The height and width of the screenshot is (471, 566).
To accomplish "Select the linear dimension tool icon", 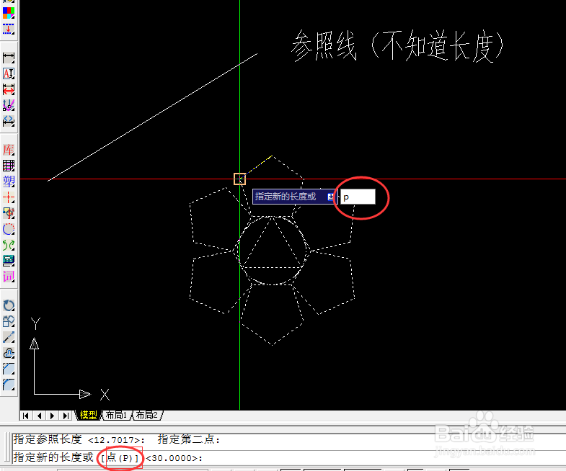I will click(9, 58).
